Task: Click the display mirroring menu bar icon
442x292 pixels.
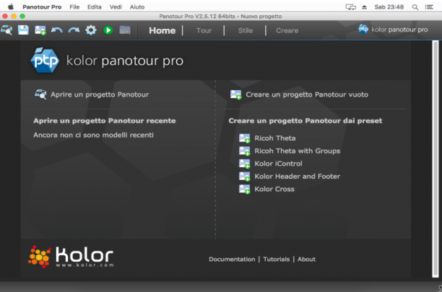Action: tap(351, 7)
